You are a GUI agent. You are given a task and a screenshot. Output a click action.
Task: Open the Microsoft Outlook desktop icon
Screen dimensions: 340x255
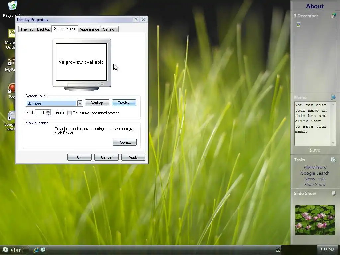10,39
